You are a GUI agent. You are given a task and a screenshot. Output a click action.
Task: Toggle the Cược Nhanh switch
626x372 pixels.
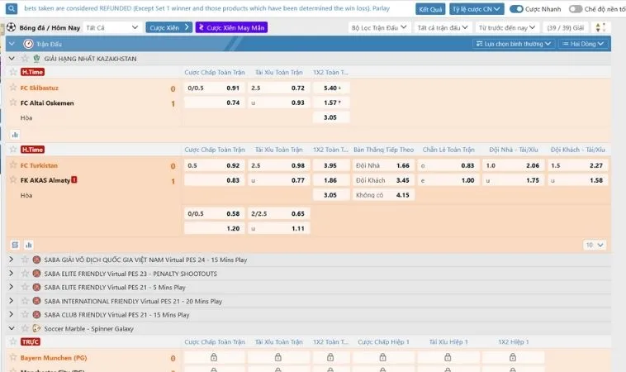pos(516,9)
